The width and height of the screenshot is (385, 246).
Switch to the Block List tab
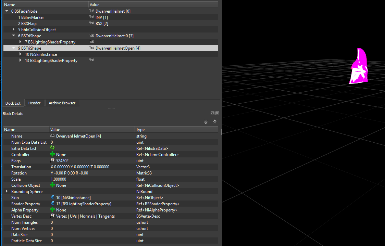point(13,103)
